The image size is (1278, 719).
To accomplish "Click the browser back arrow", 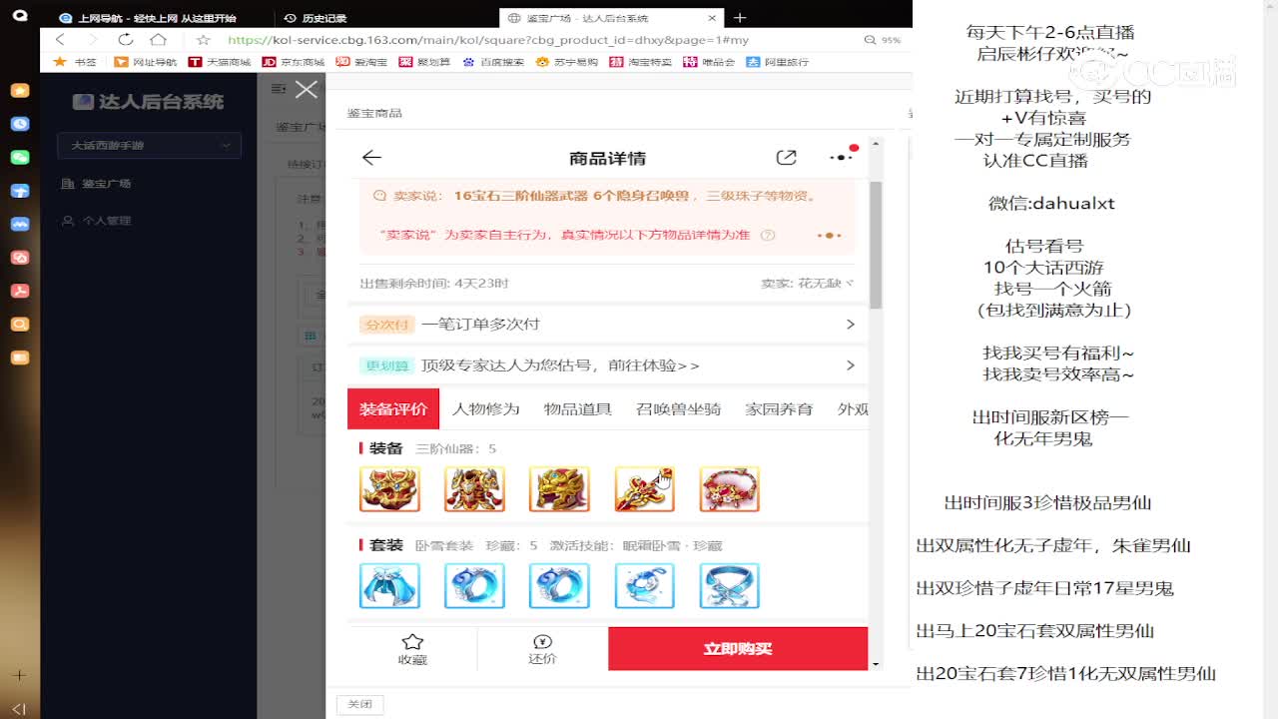I will pyautogui.click(x=60, y=40).
